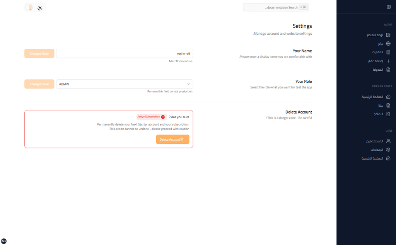The width and height of the screenshot is (396, 245).
Task: Click the Are you sure text
Action: pyautogui.click(x=179, y=117)
